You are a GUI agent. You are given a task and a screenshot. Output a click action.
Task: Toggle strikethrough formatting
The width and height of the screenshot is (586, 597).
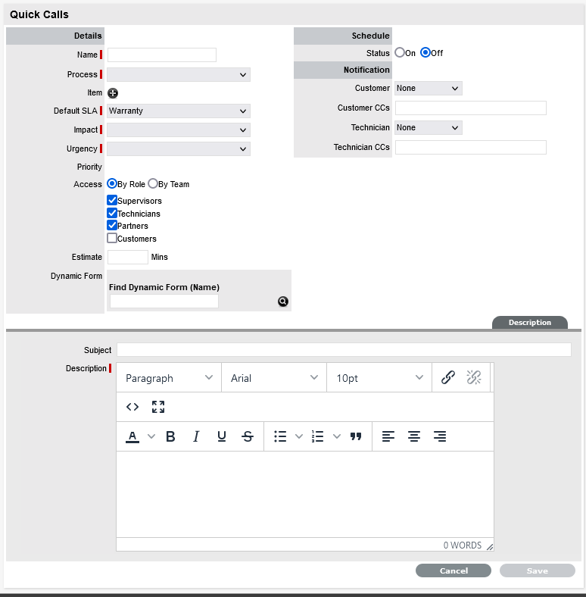(x=248, y=436)
